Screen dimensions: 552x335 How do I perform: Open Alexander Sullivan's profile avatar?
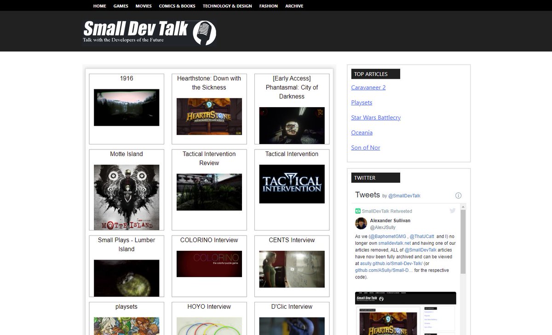click(361, 224)
